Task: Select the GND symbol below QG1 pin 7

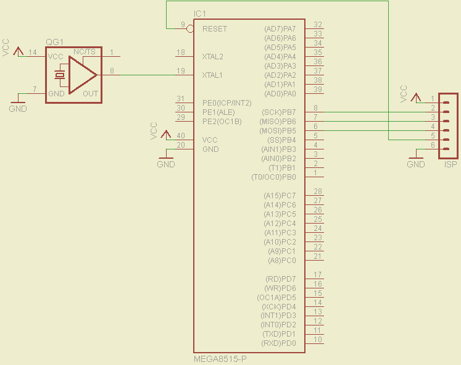Action: point(19,102)
